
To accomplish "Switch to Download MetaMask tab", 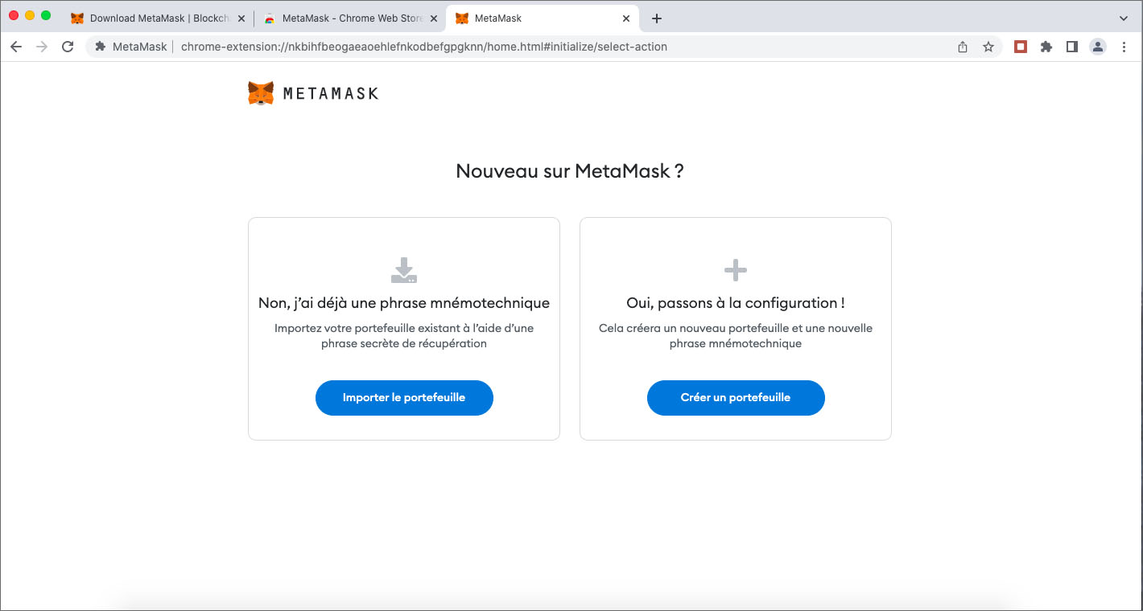I will click(153, 18).
